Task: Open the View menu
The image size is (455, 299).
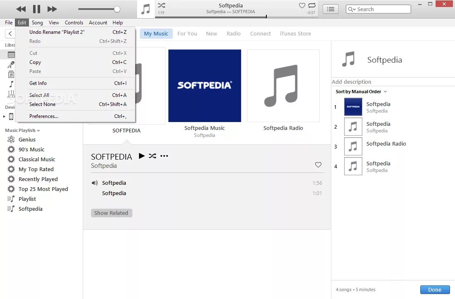Action: pos(54,23)
